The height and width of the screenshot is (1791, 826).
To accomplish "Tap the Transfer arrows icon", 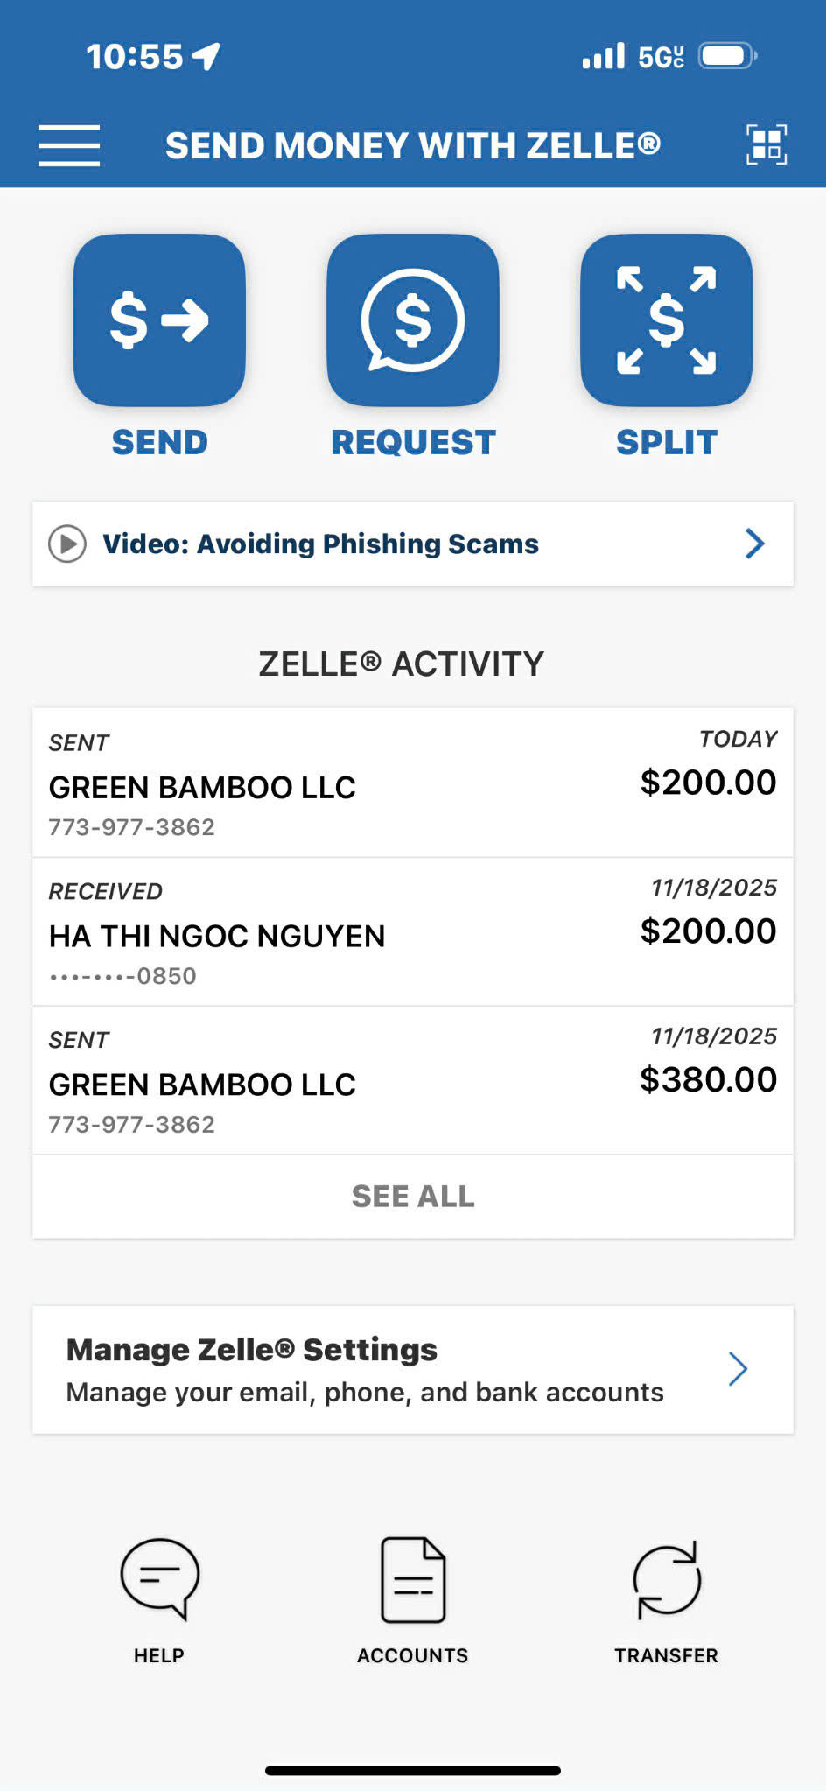I will click(x=666, y=1579).
